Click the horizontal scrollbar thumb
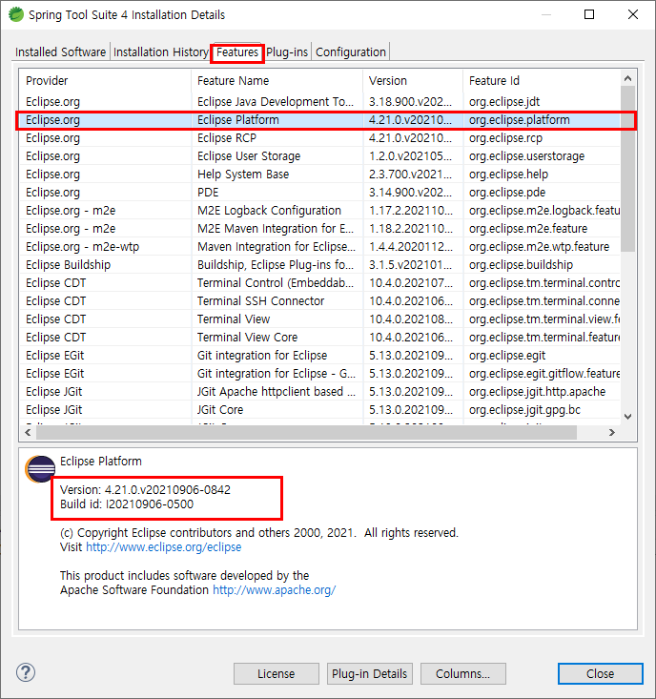Viewport: 656px width, 699px height. [307, 432]
